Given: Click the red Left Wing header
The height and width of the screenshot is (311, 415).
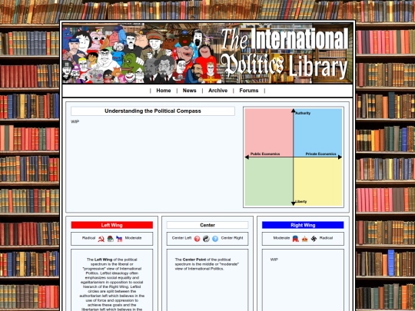Looking at the screenshot, I should pyautogui.click(x=112, y=225).
